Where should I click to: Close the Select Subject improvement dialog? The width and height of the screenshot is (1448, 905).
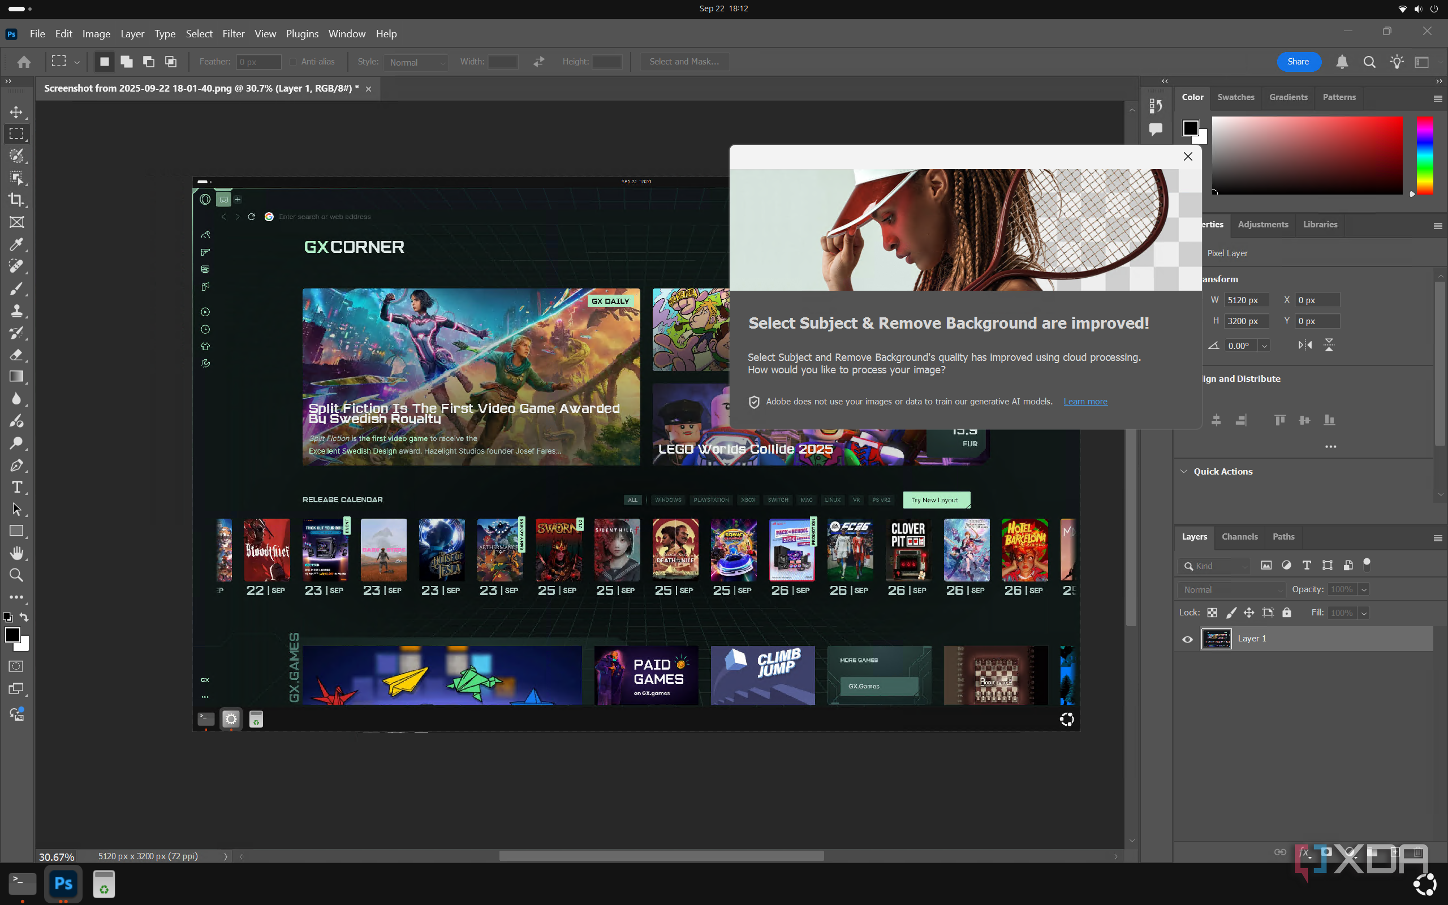[x=1188, y=156]
